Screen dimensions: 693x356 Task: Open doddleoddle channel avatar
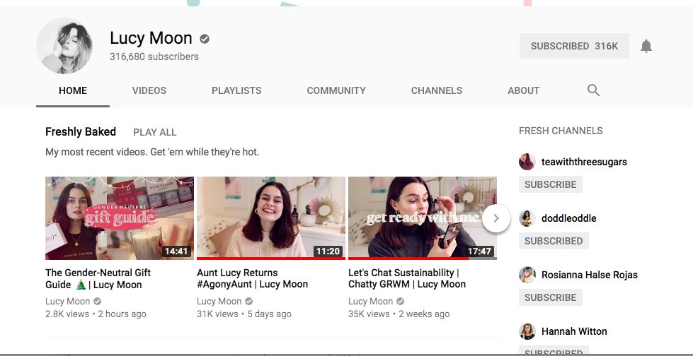pos(527,218)
